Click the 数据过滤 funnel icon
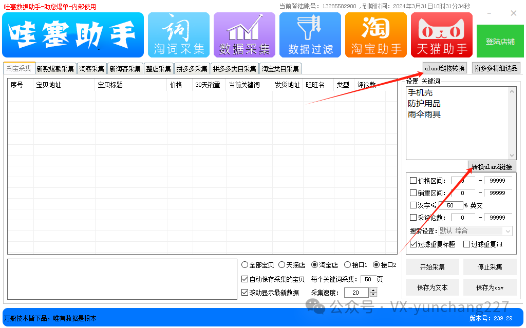 pos(310,34)
